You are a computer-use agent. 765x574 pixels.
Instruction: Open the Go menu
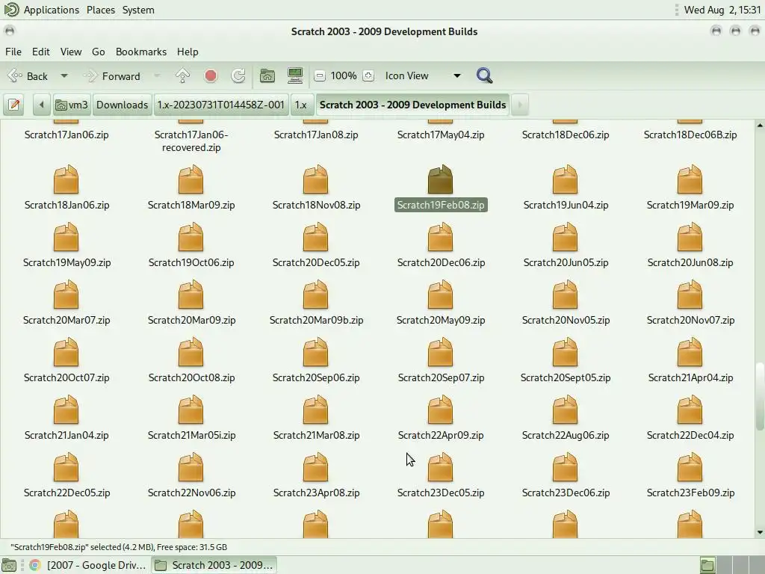click(98, 52)
